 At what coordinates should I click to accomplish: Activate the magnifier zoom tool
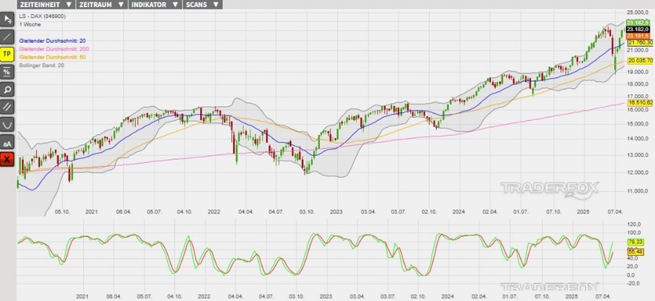pos(7,89)
